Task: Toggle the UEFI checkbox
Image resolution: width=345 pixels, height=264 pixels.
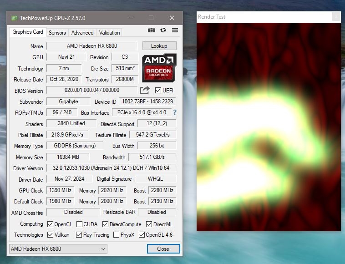Action: [158, 91]
